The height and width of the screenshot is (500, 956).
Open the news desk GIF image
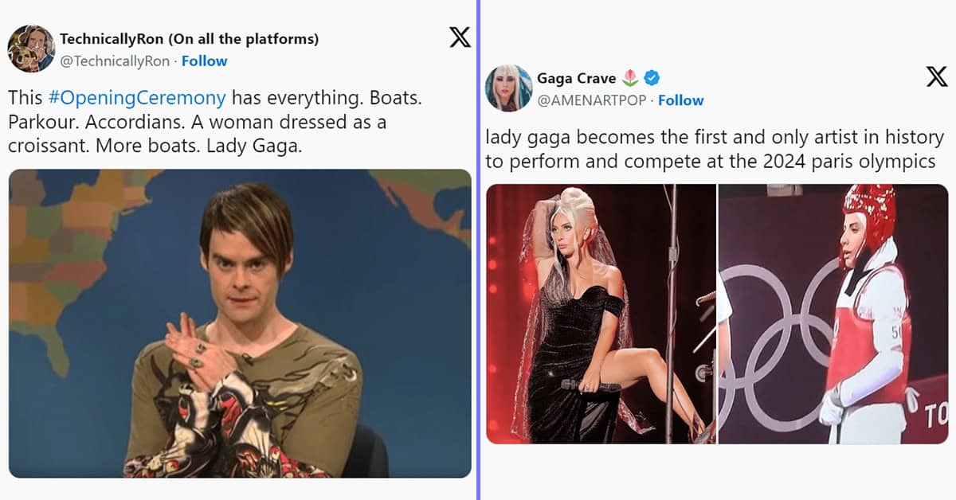240,323
